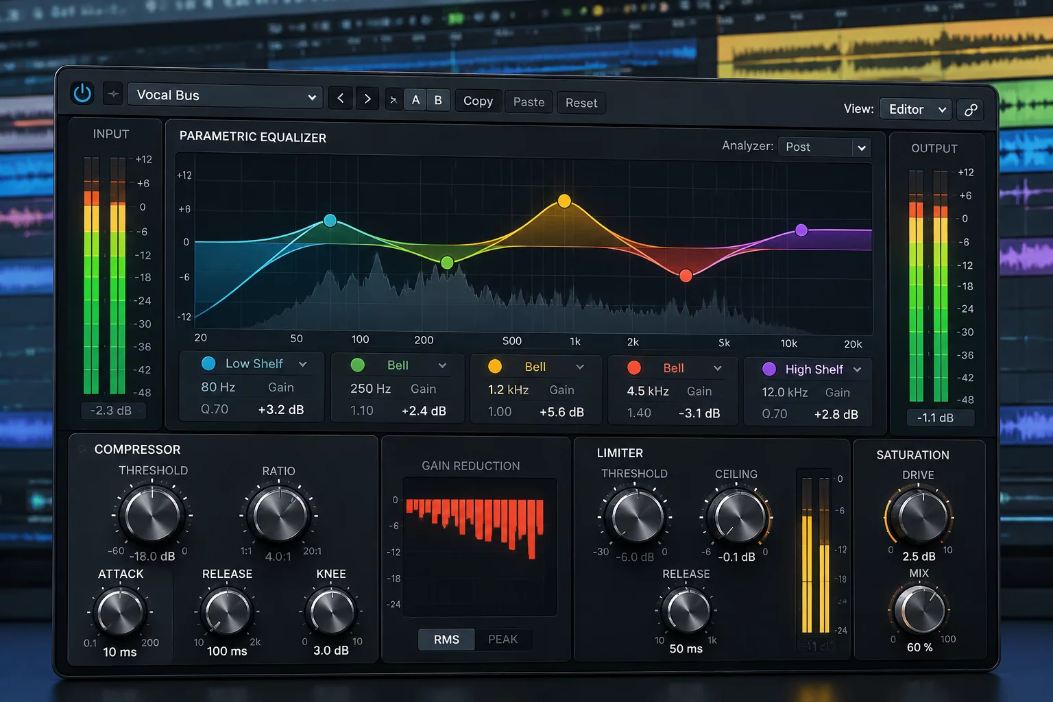The image size is (1053, 702).
Task: Click the compressor Threshold knob
Action: click(152, 514)
